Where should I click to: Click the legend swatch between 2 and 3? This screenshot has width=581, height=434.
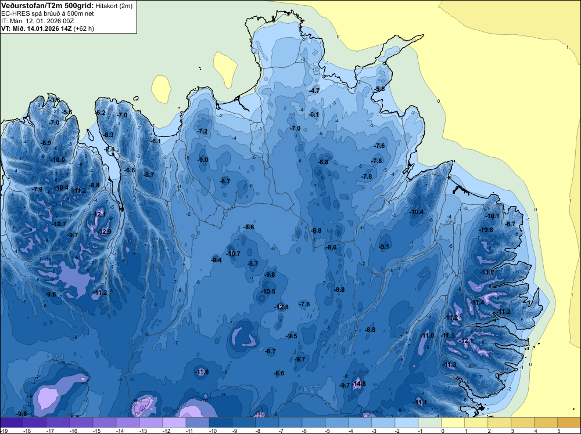[500, 422]
